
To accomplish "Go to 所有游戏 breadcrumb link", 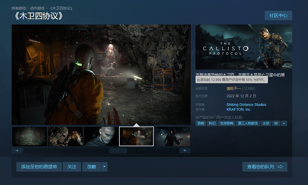I will (19, 8).
